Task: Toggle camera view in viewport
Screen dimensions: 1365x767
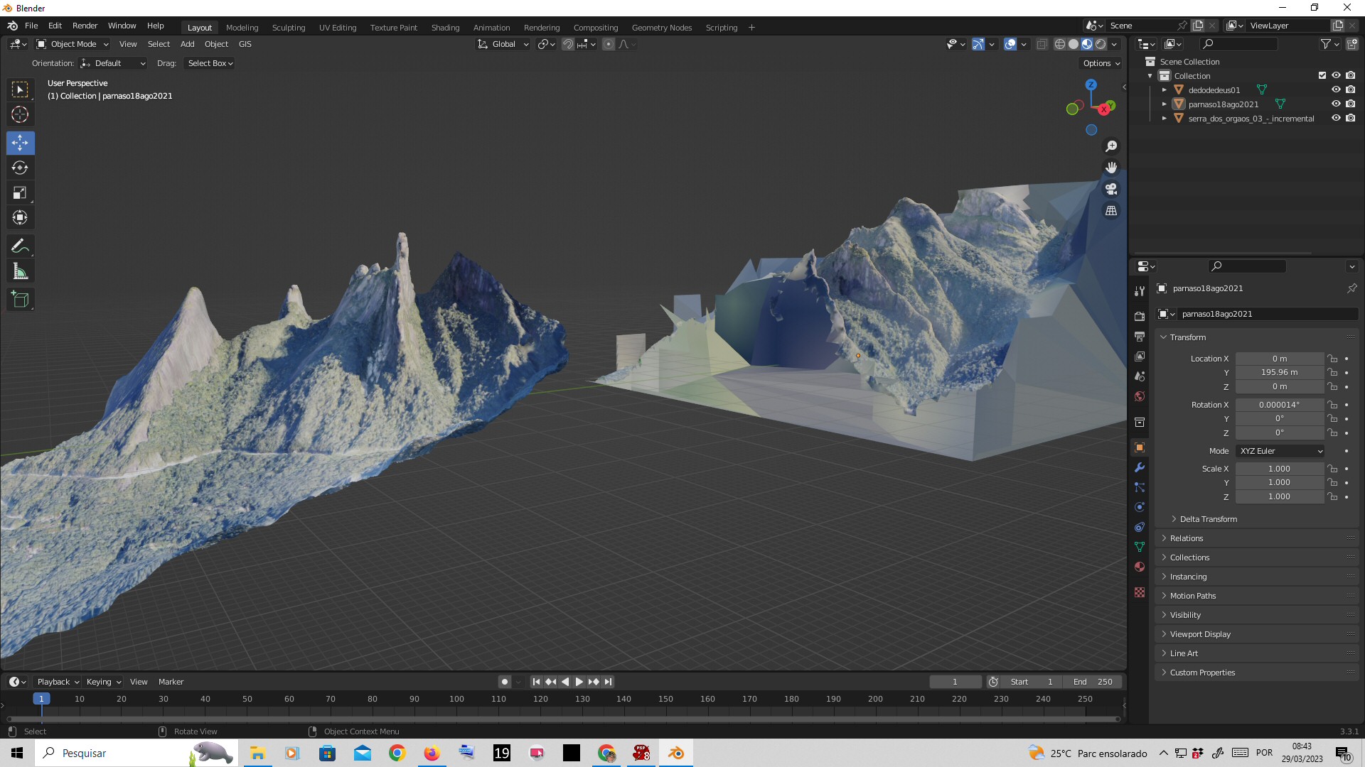Action: coord(1111,189)
